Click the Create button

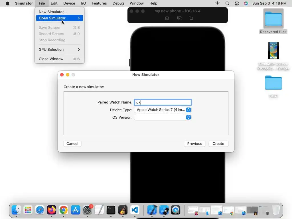pyautogui.click(x=218, y=144)
